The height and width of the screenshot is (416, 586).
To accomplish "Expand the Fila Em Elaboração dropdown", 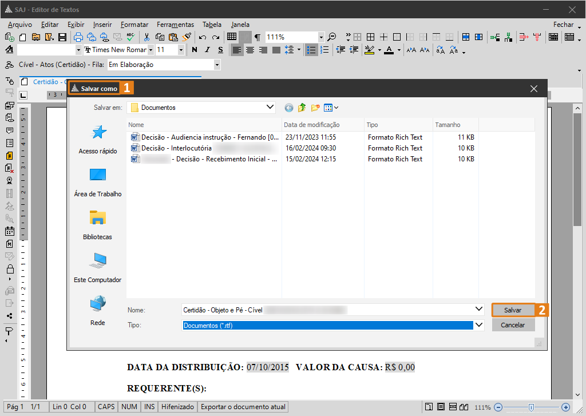I will point(217,65).
